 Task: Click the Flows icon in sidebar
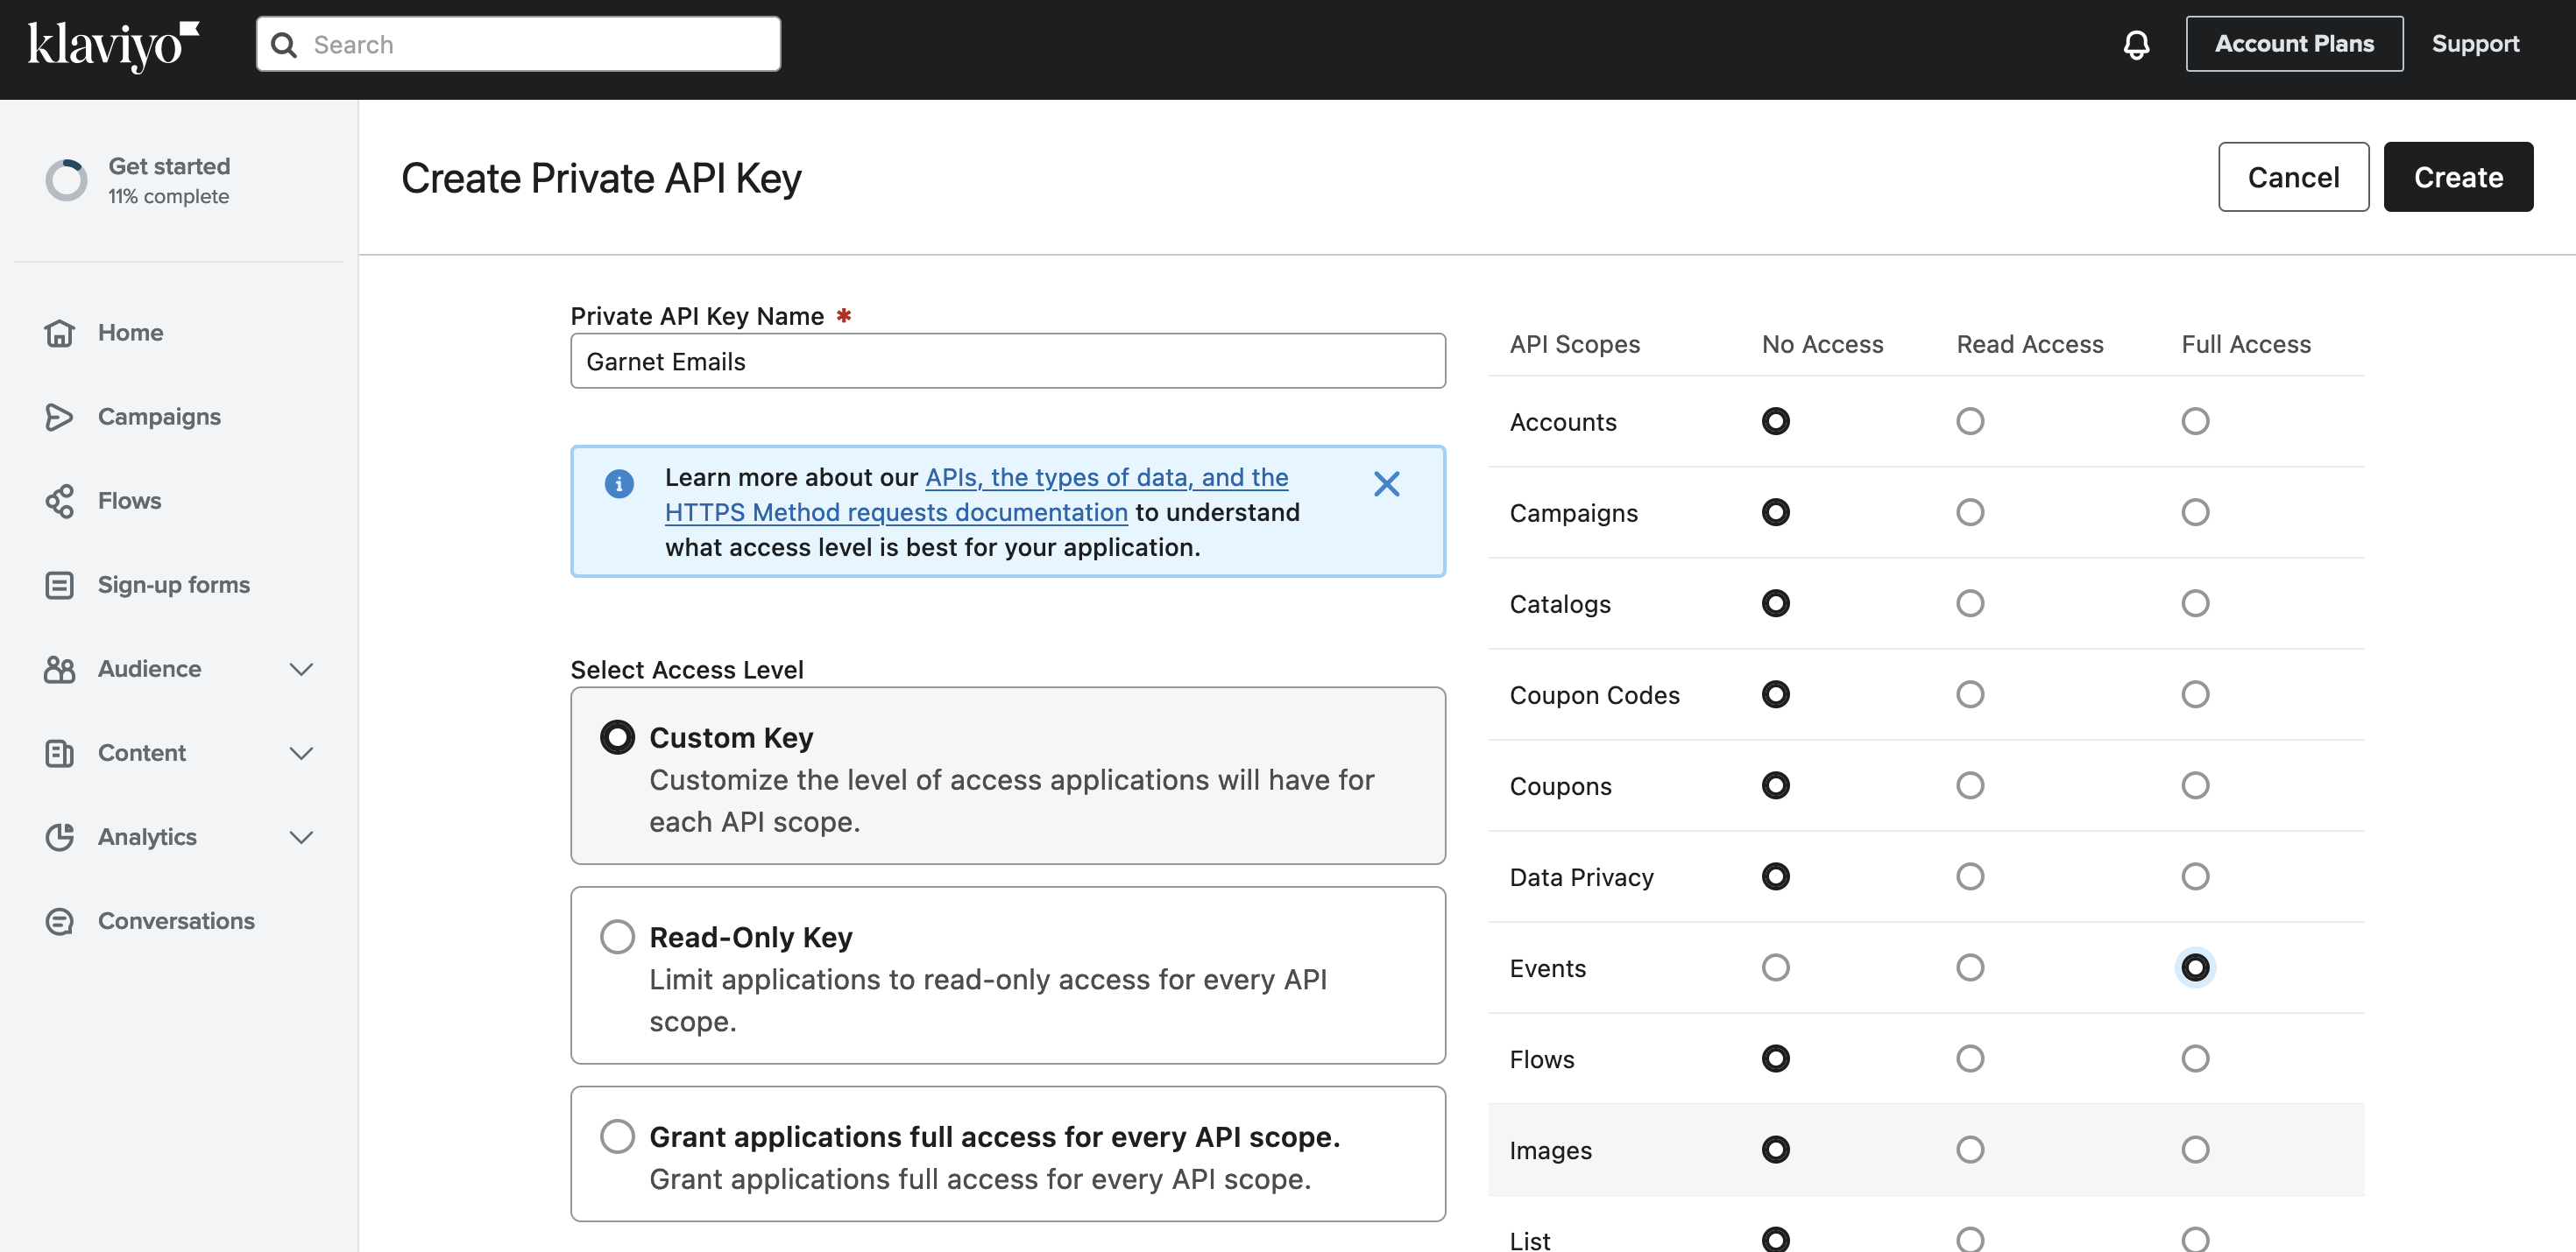coord(59,501)
